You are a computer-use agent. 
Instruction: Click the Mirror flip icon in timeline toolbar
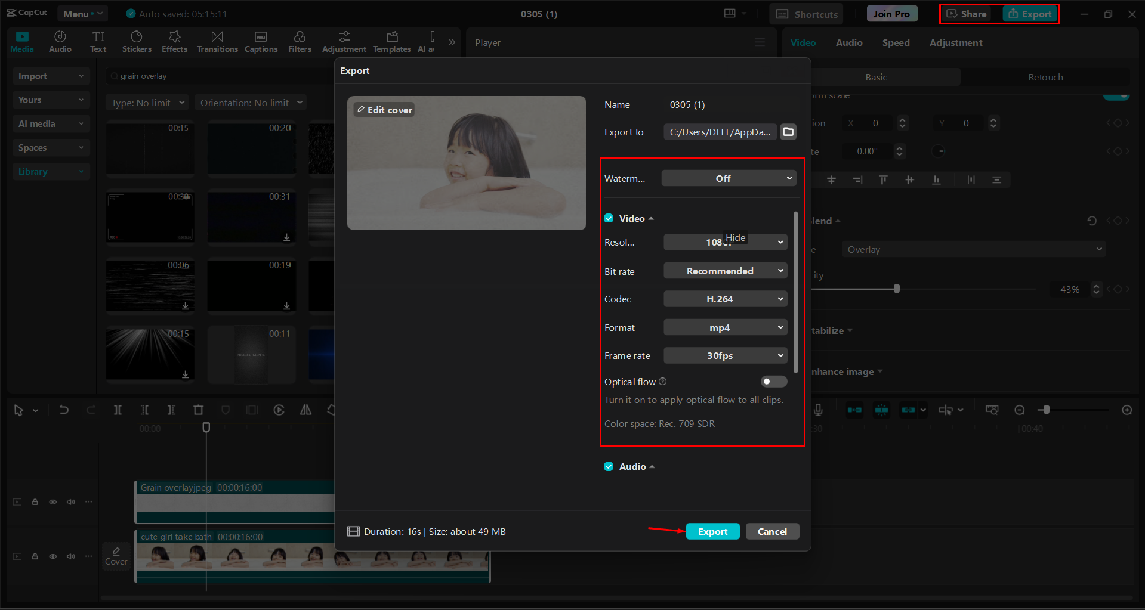coord(305,410)
